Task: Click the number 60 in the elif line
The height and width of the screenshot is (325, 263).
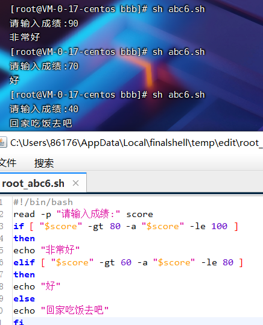Action: click(x=126, y=262)
